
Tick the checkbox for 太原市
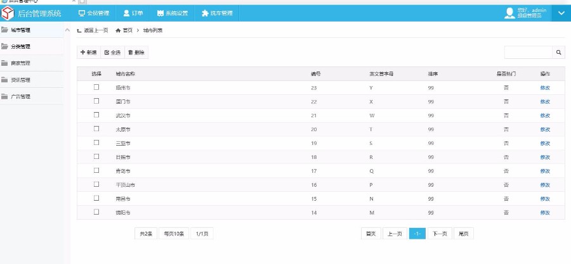(96, 129)
